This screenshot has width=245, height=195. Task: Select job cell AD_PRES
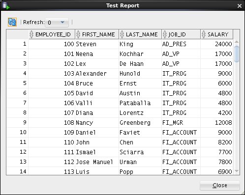point(181,44)
